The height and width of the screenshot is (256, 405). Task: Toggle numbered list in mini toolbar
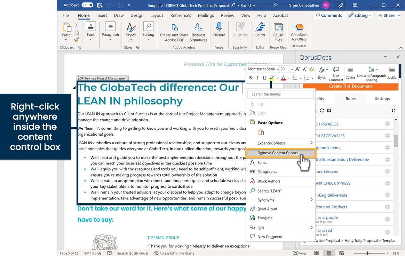(x=307, y=78)
